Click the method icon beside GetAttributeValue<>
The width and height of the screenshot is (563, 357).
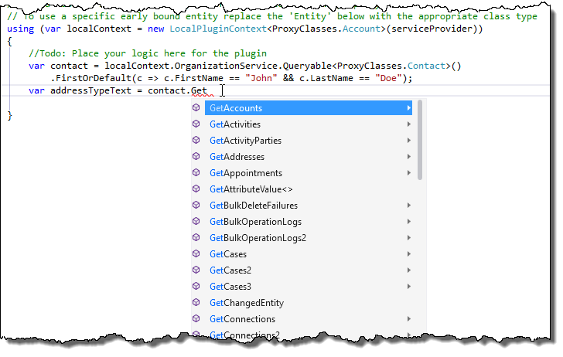[x=196, y=189]
